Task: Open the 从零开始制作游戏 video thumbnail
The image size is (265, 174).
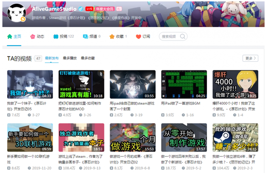Action: point(184,137)
